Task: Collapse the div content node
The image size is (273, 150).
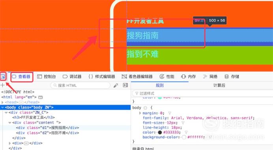Action: point(10,123)
